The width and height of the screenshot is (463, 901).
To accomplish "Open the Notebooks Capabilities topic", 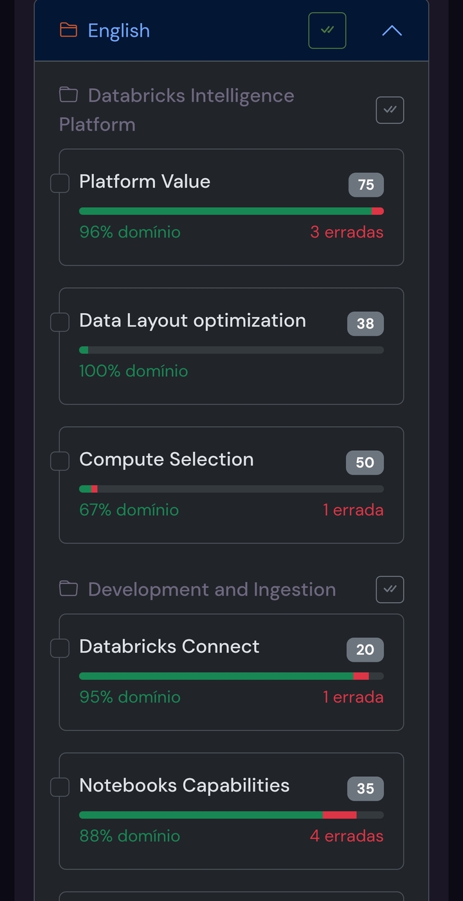I will pos(184,785).
